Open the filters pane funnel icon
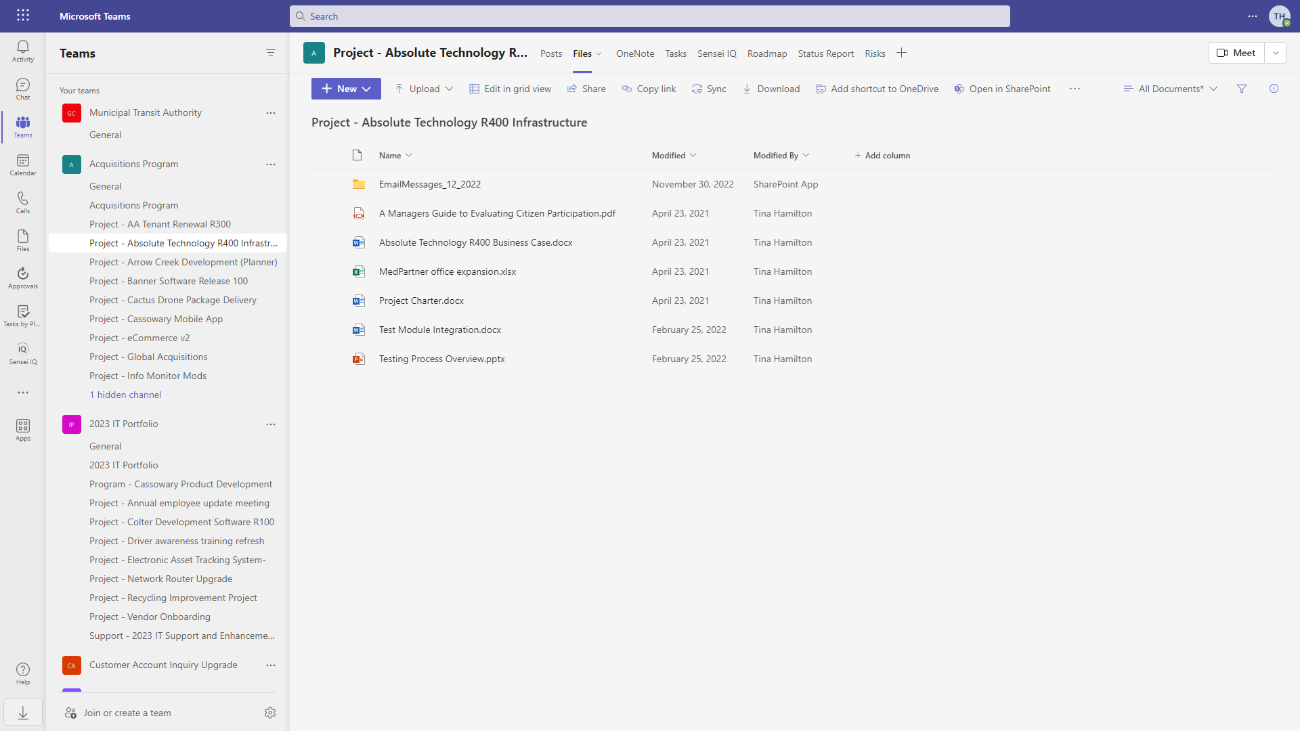The image size is (1300, 731). pyautogui.click(x=1242, y=89)
